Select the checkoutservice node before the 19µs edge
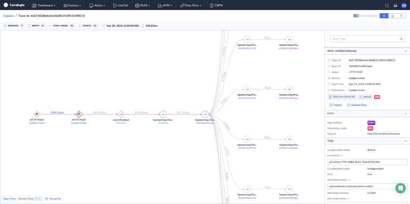This screenshot has height=204, width=410. tap(247, 189)
